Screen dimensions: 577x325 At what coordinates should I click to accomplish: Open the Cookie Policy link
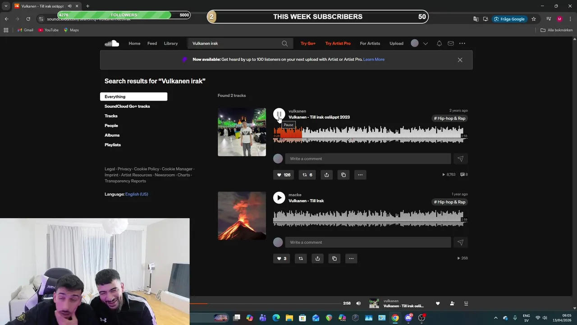tap(147, 169)
